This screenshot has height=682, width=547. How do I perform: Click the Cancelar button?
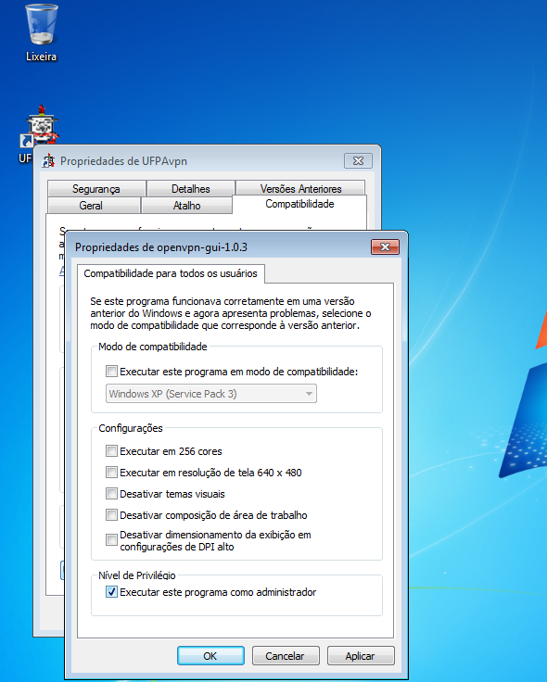286,656
